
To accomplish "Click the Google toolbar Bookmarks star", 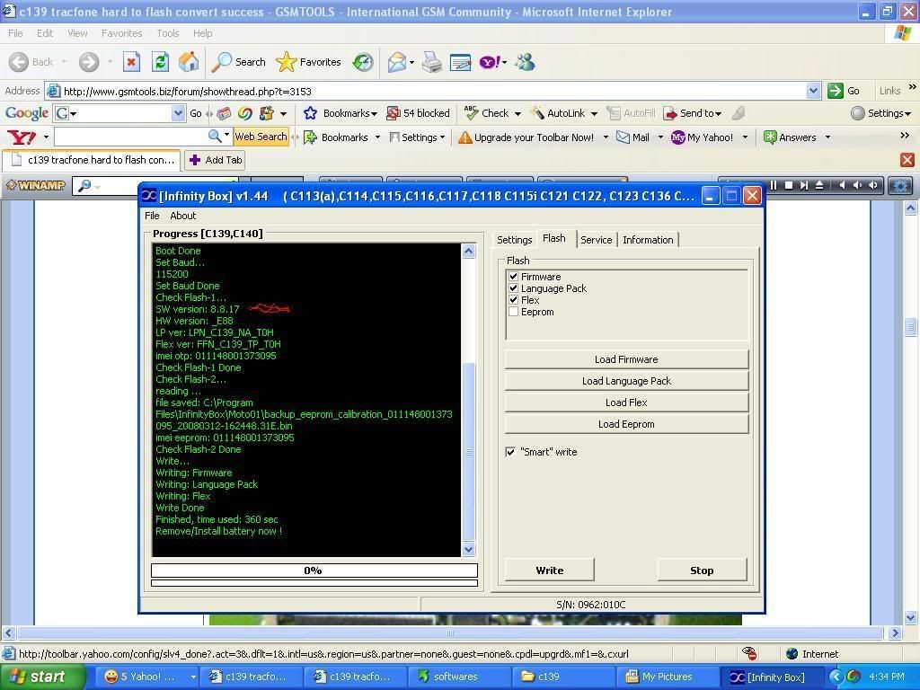I will pos(310,113).
